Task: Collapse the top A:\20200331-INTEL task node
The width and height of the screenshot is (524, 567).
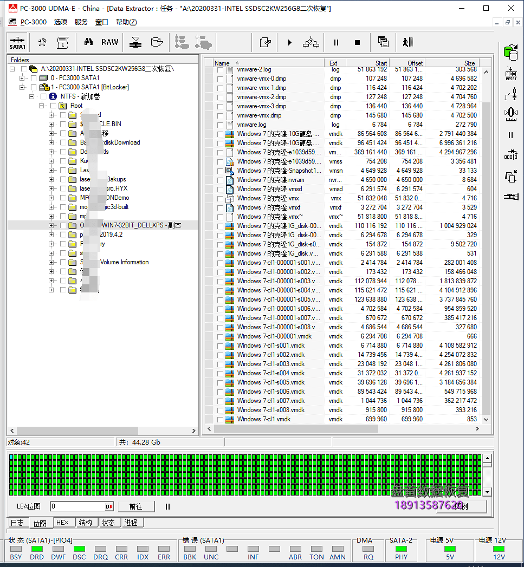Action: pos(12,69)
